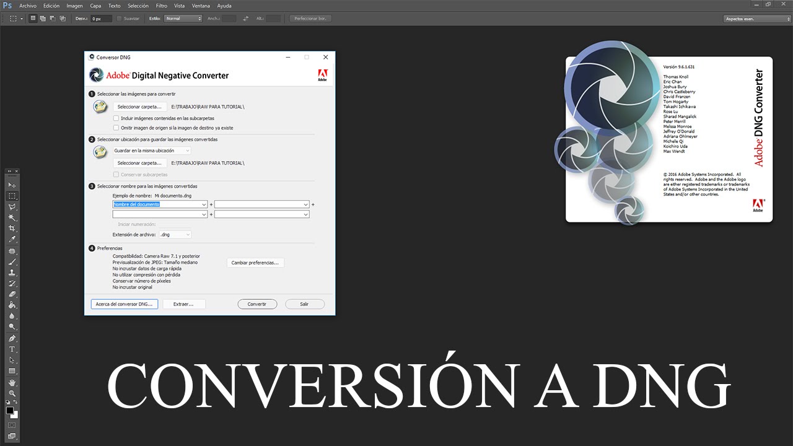Select the Brush tool

pyautogui.click(x=12, y=262)
